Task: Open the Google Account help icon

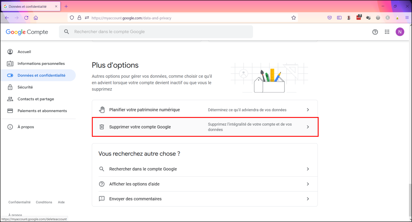Action: click(375, 32)
